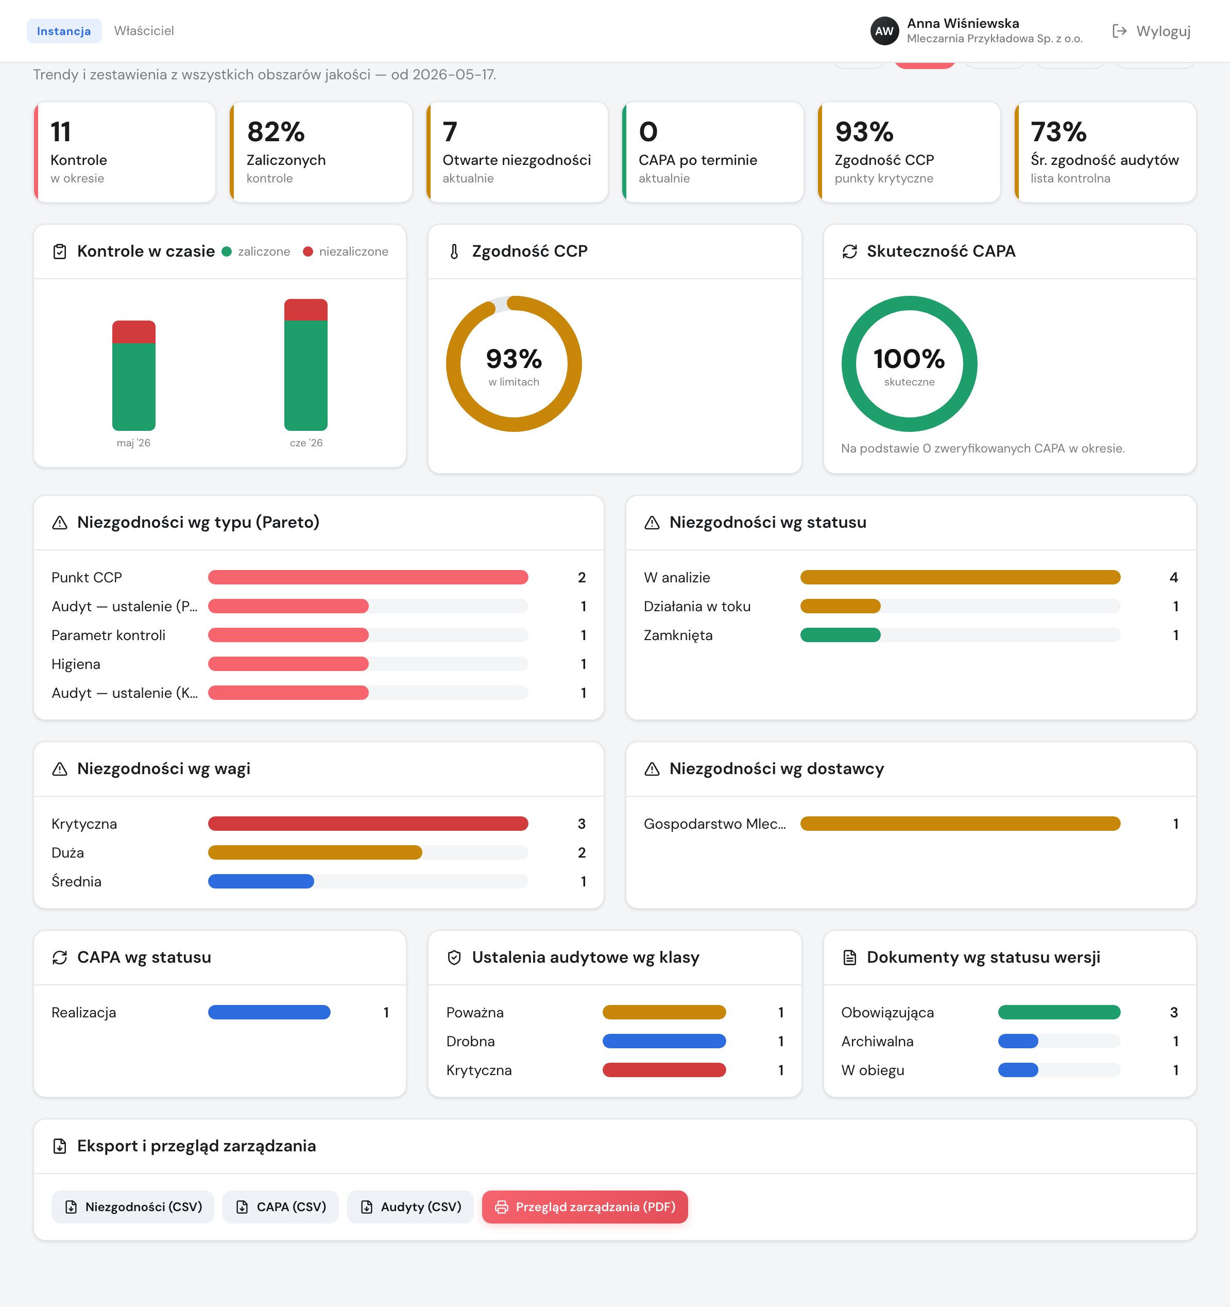The image size is (1230, 1307).
Task: Click download icon by Eksport i przegląd
Action: 60,1146
